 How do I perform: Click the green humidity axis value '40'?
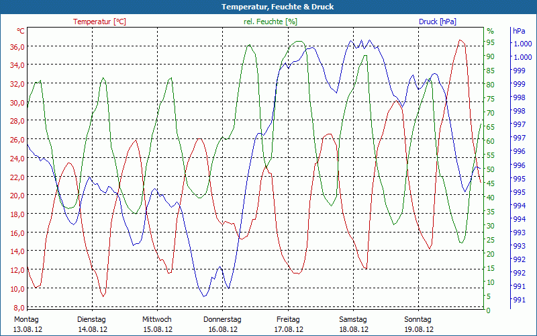tap(491, 198)
